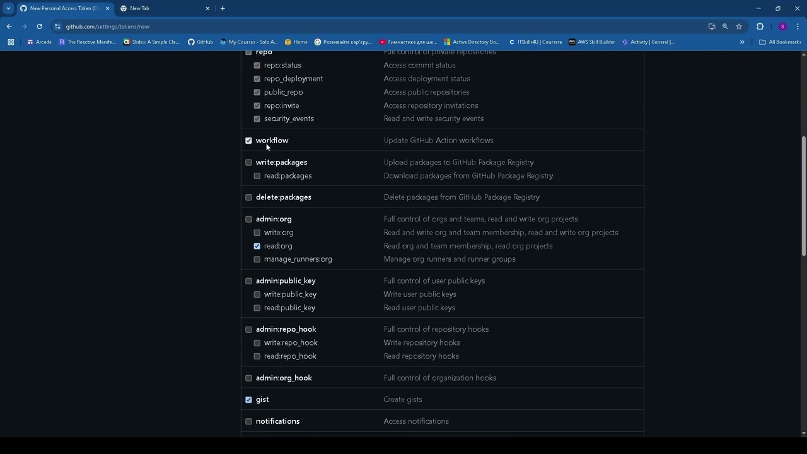This screenshot has width=807, height=454.
Task: Uncheck the gist scope checkbox
Action: (x=248, y=400)
